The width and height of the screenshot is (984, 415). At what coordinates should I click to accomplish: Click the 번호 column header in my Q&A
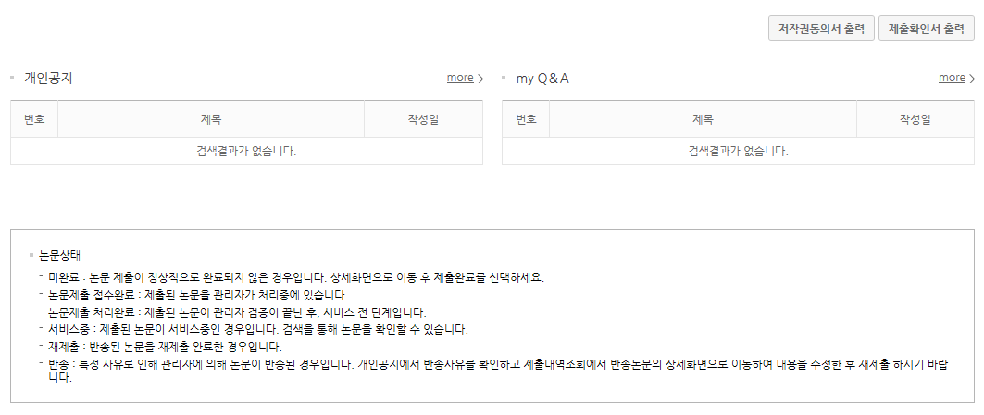tap(526, 119)
